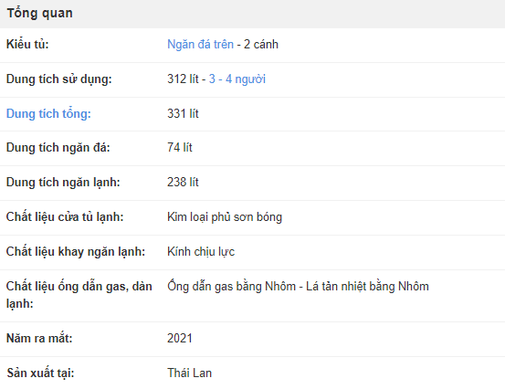Viewport: 505px width, 389px height.
Task: Click the "Năm ra mắt:" label
Action: coord(39,339)
